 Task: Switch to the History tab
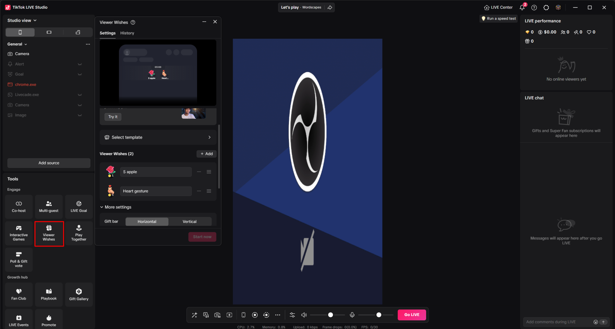coord(127,33)
